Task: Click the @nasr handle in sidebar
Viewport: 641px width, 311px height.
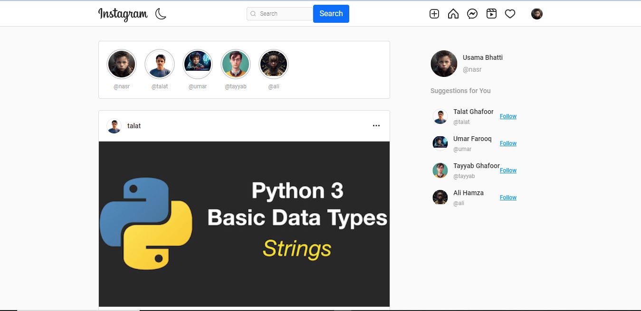Action: pyautogui.click(x=472, y=69)
